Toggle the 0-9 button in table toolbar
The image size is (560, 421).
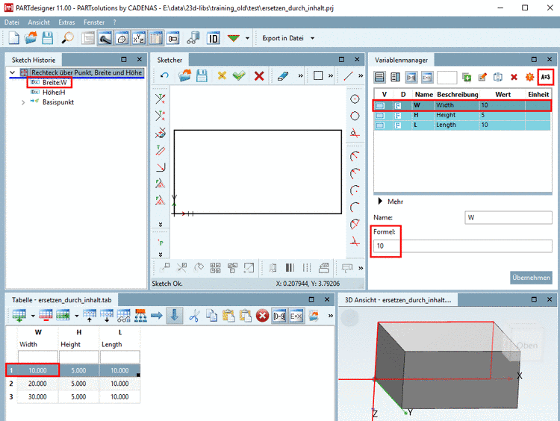(x=279, y=316)
